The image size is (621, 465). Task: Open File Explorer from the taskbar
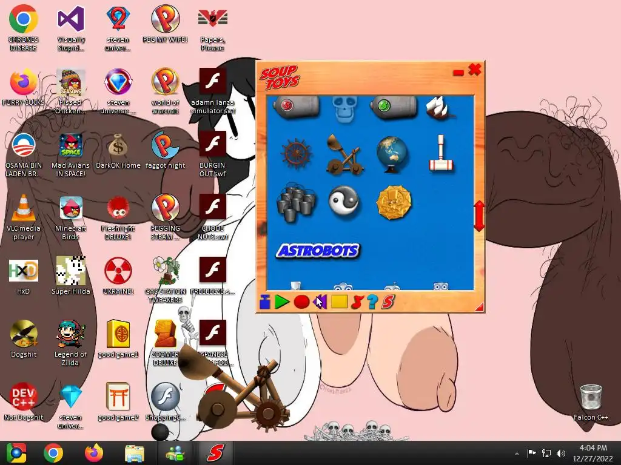click(x=135, y=453)
